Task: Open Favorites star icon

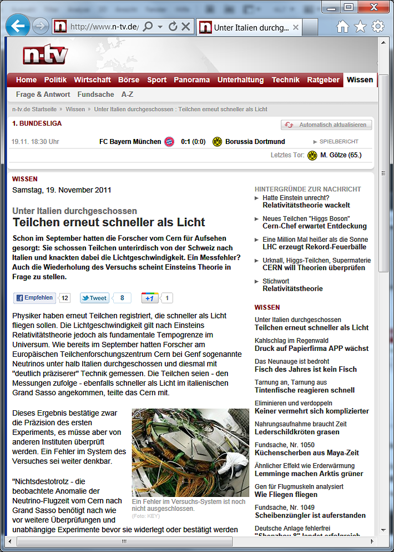Action: coord(360,26)
